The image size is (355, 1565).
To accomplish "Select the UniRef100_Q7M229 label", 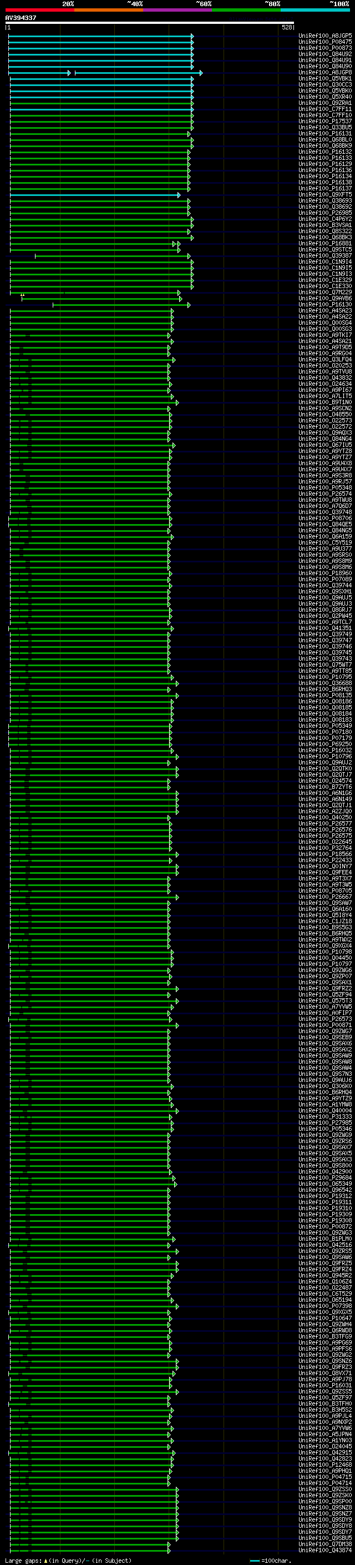I will pos(324,292).
